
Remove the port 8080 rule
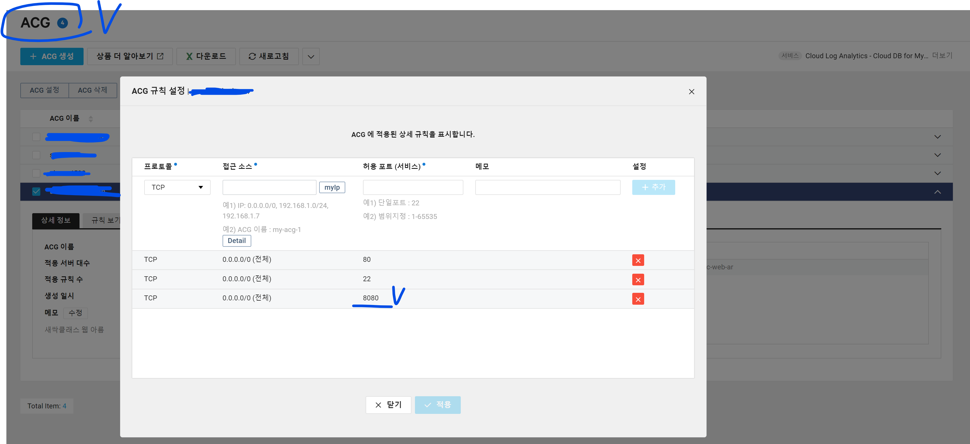(638, 299)
